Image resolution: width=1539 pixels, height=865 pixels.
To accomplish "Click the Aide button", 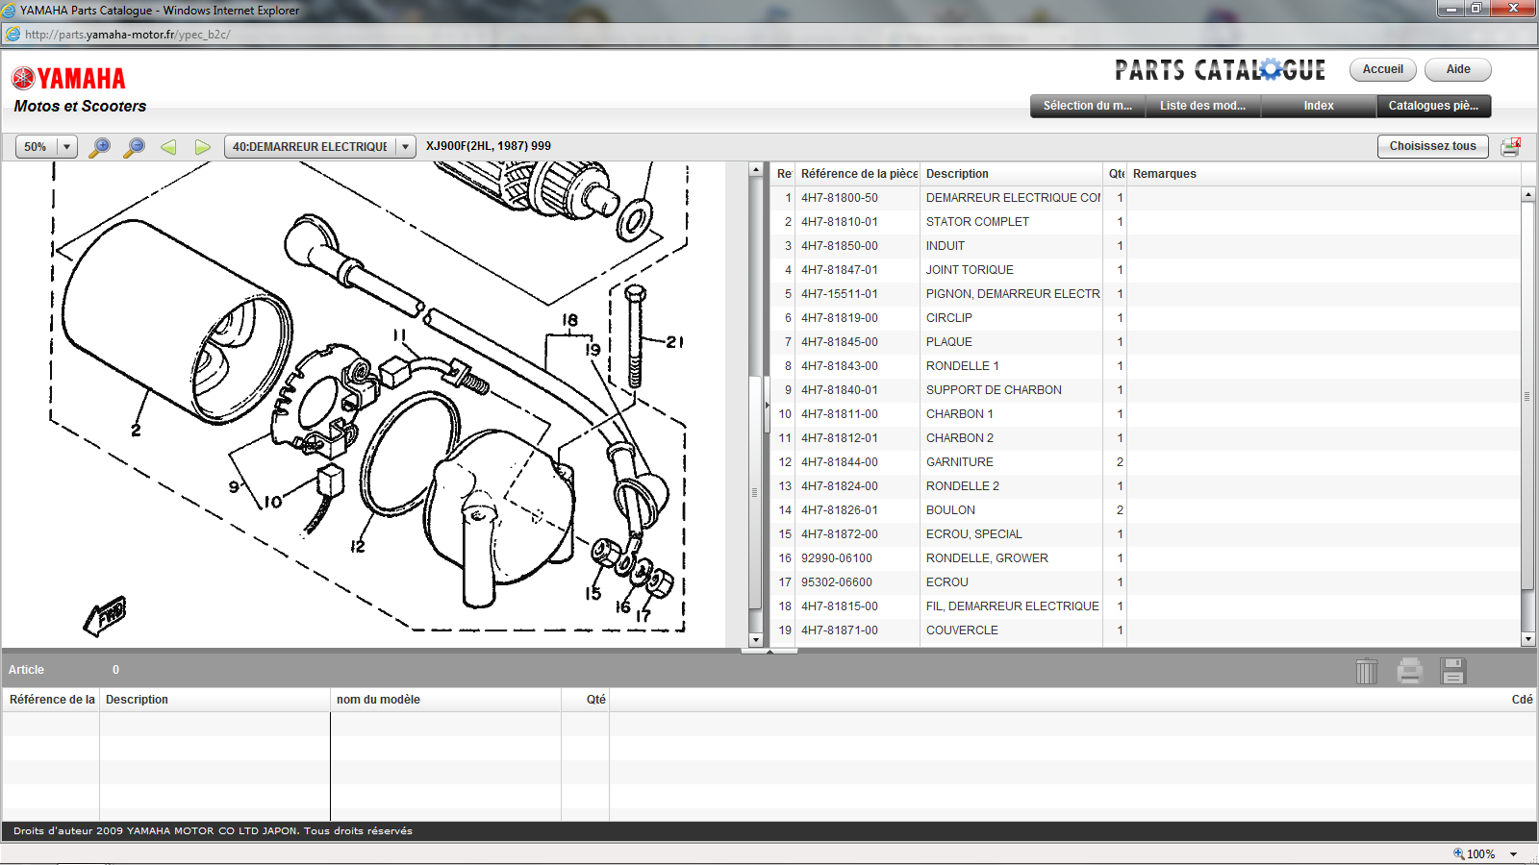I will coord(1458,69).
